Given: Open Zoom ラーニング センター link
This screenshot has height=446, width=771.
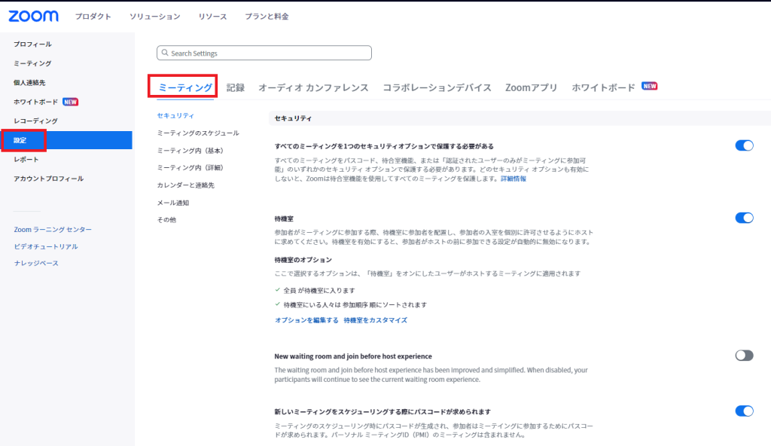Looking at the screenshot, I should click(53, 229).
